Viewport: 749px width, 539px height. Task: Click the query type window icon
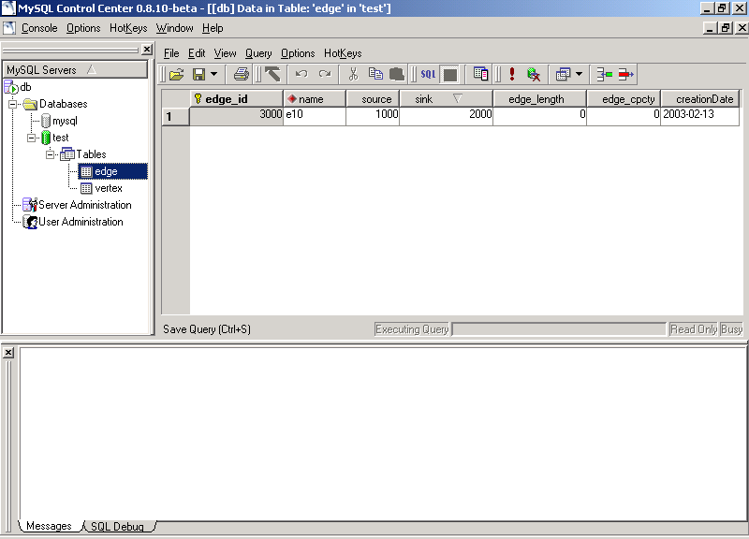564,75
